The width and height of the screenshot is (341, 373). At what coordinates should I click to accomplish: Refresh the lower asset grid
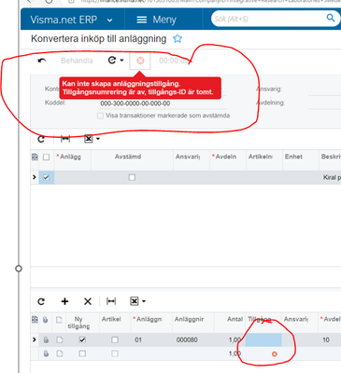pos(41,301)
